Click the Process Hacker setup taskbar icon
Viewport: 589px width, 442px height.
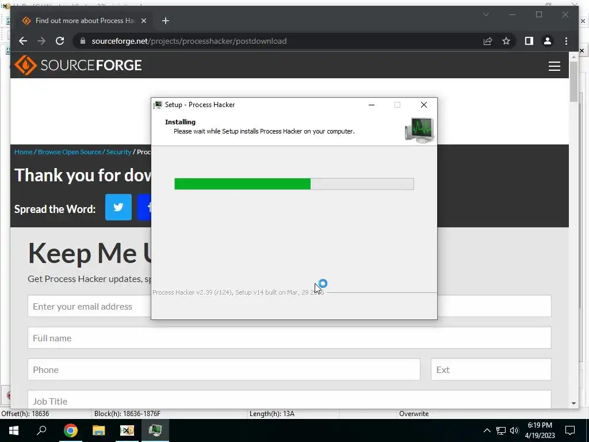[x=155, y=430]
